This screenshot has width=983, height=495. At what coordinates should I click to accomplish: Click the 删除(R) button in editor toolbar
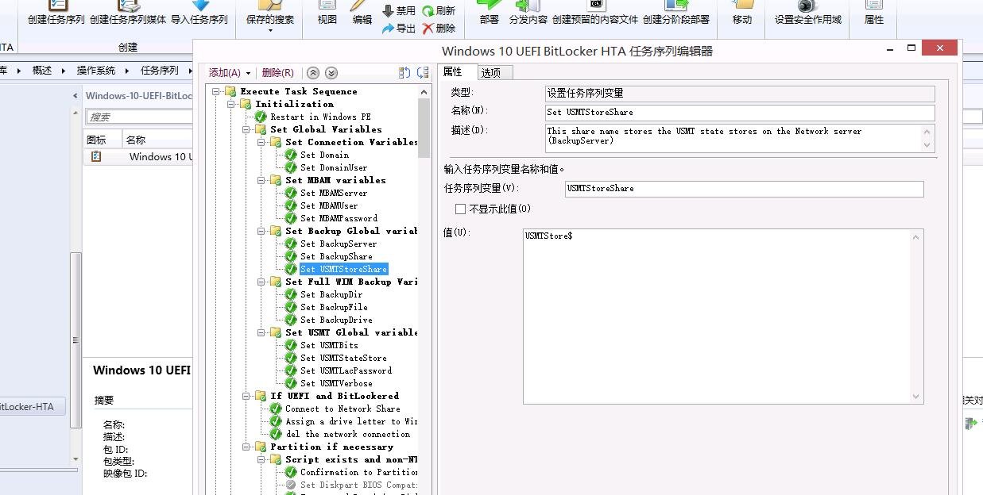point(277,73)
